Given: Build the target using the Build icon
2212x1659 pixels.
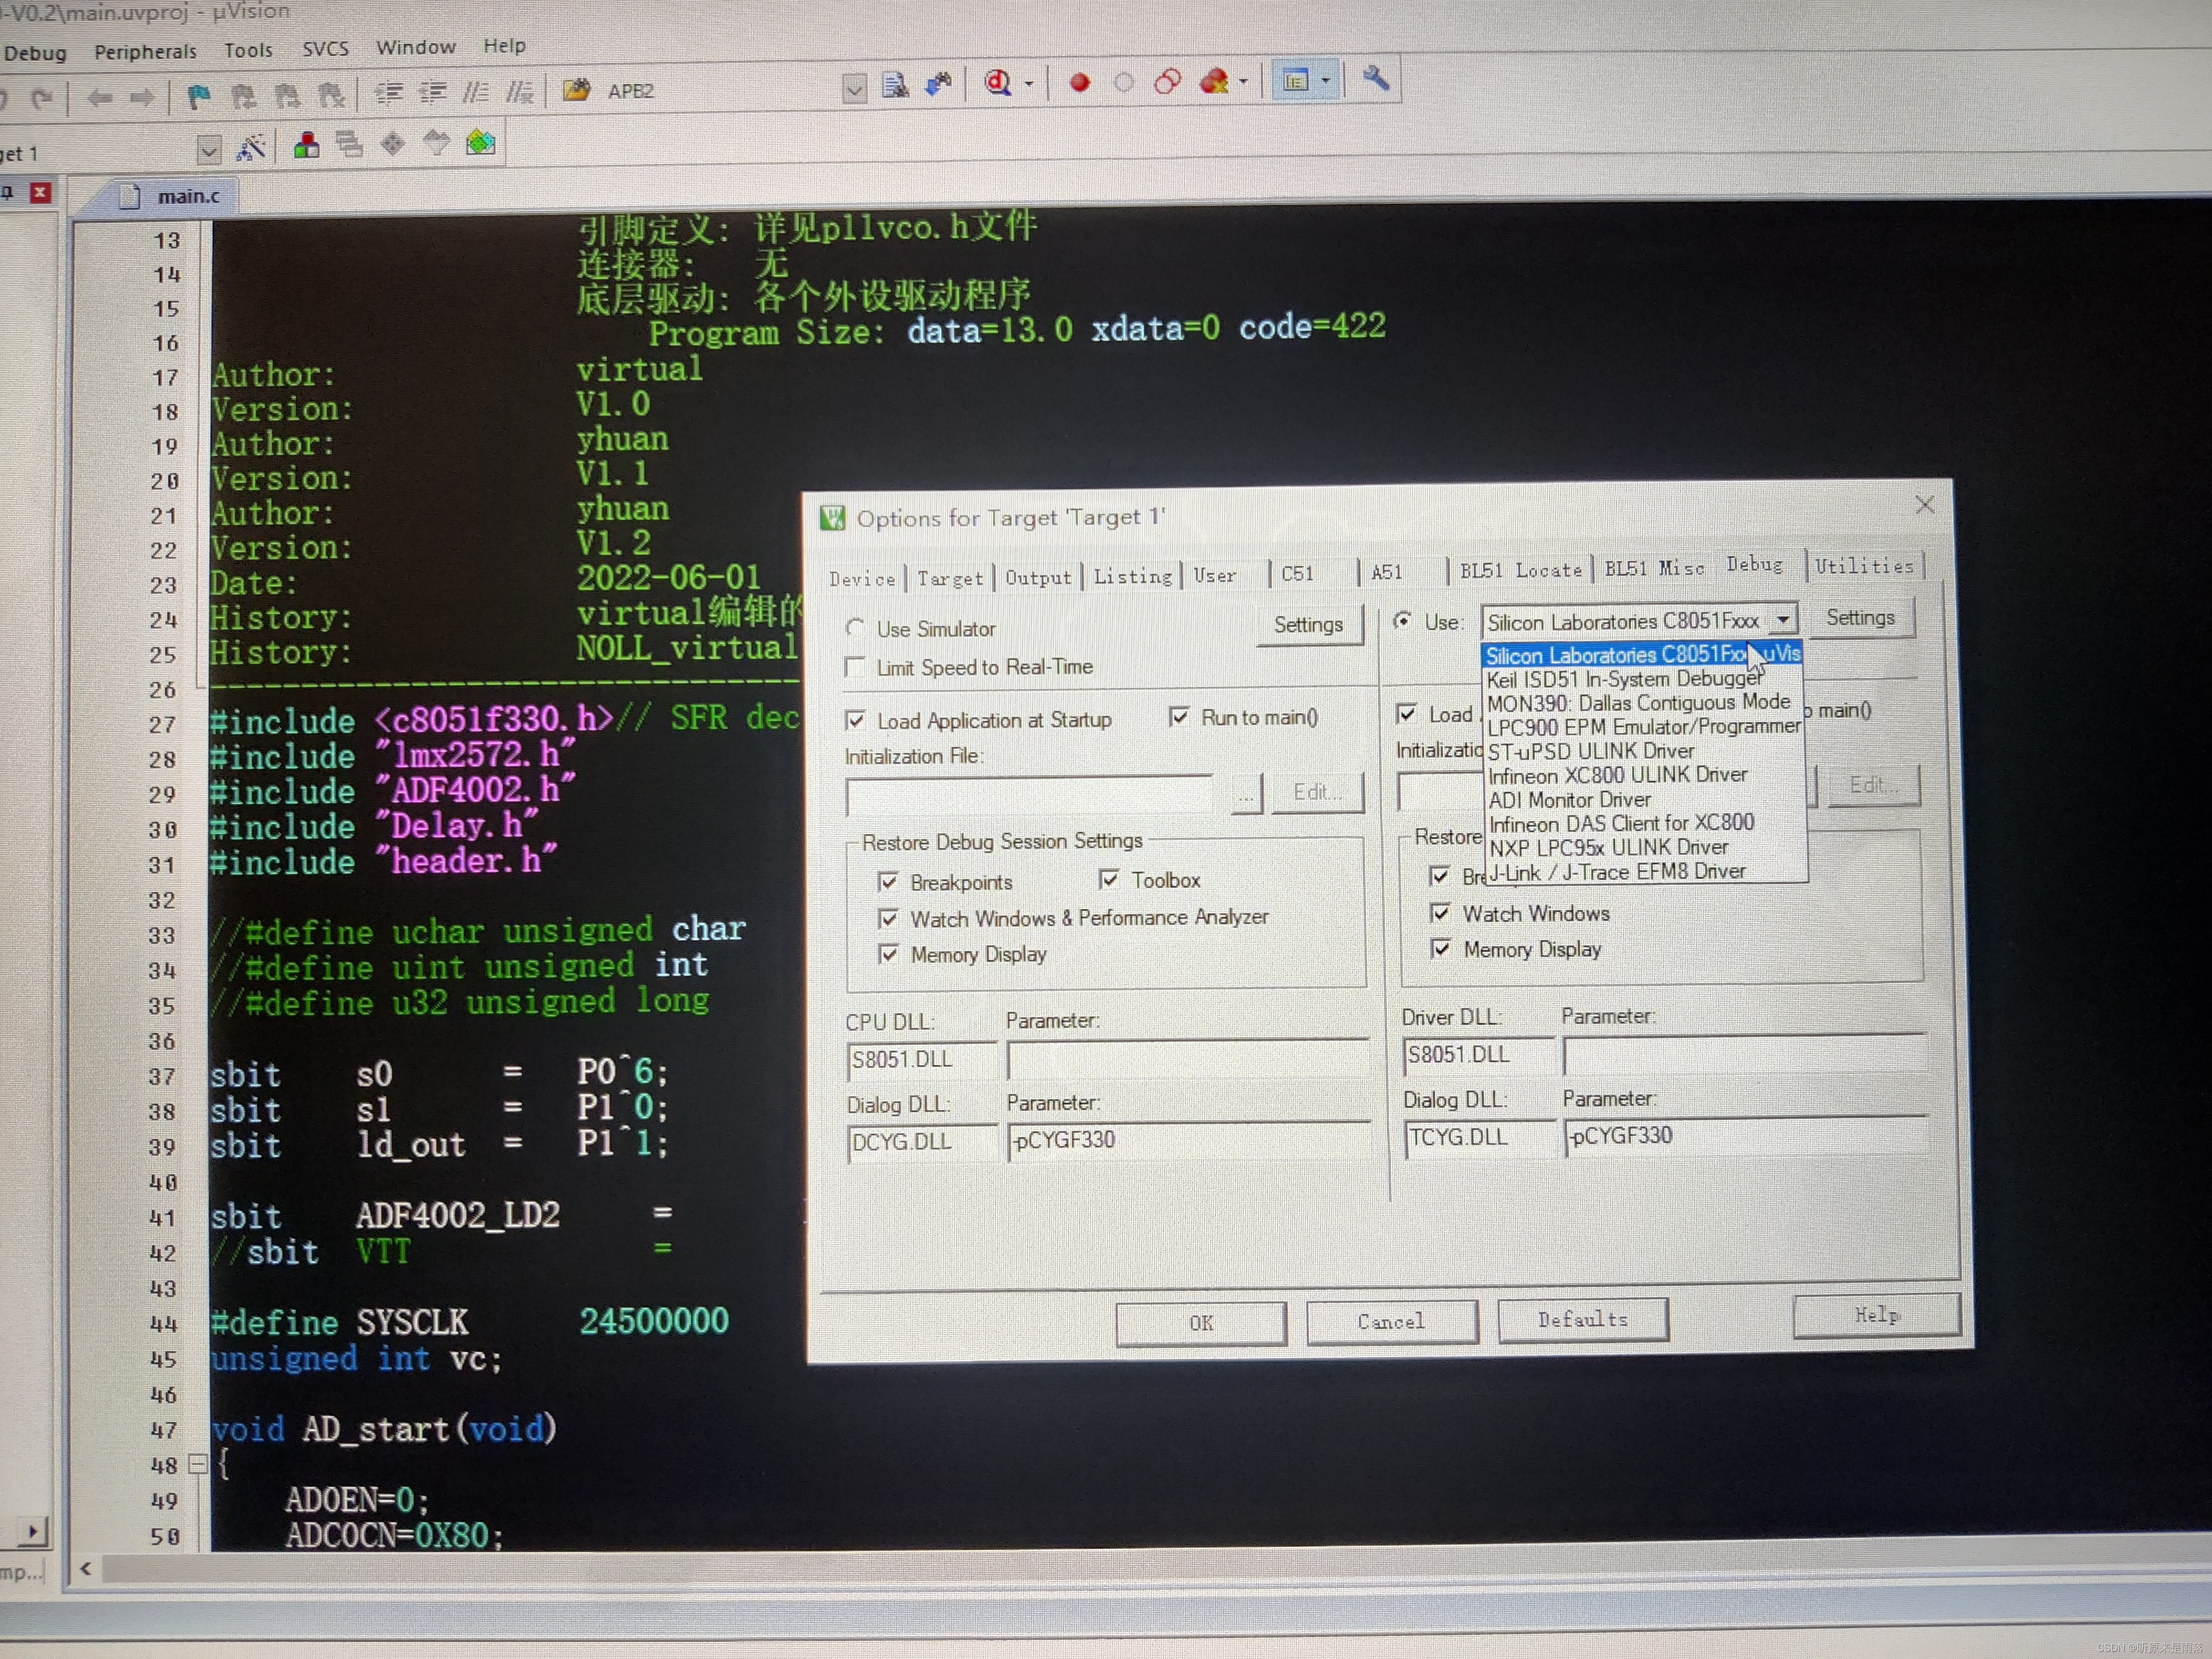Looking at the screenshot, I should click(x=307, y=144).
